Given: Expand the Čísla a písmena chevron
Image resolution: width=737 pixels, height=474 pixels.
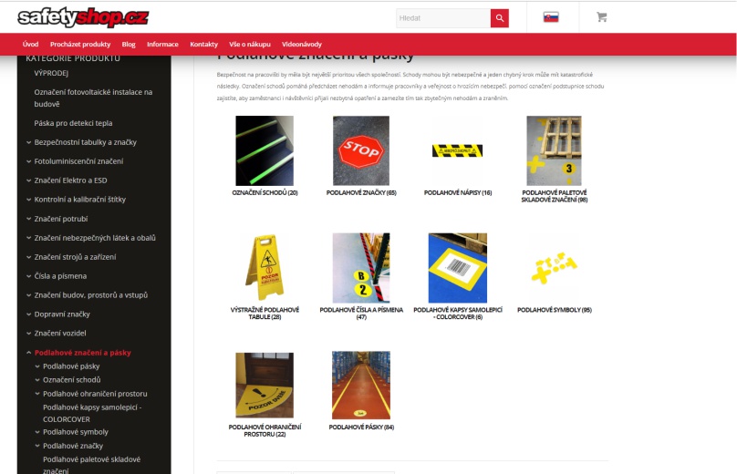Looking at the screenshot, I should (28, 276).
